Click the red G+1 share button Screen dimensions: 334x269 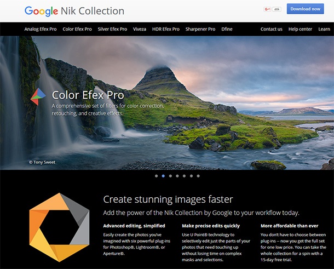click(268, 9)
